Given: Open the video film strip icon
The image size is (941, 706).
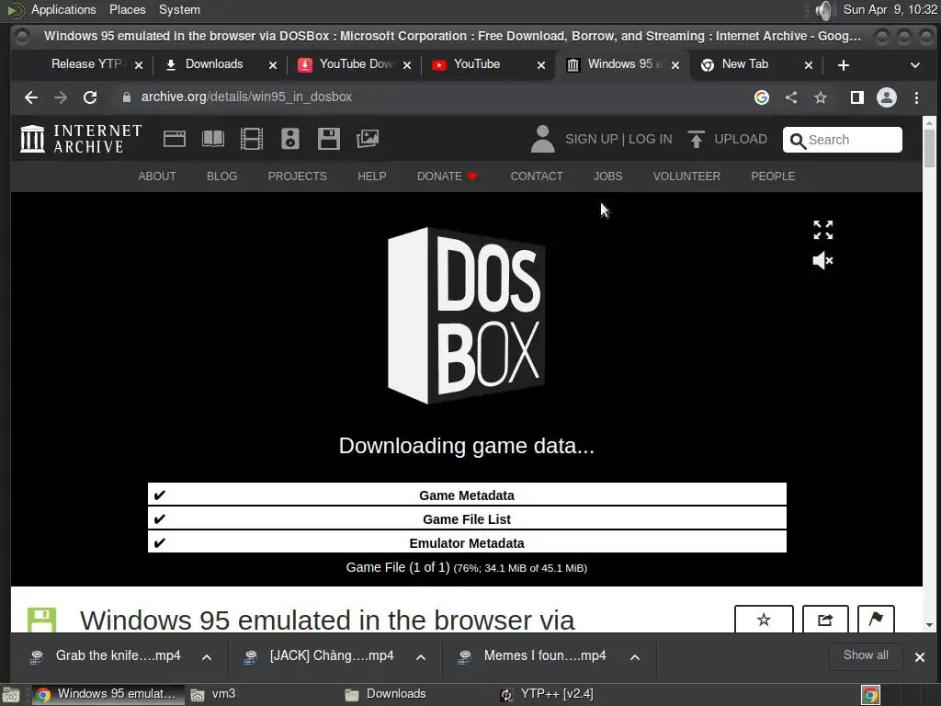Looking at the screenshot, I should tap(252, 140).
